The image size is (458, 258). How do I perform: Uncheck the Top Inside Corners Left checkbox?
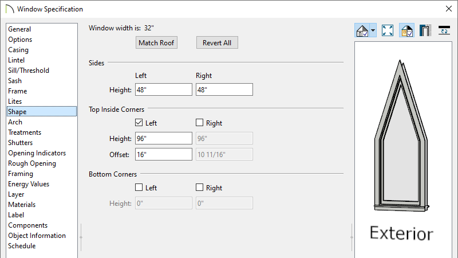pyautogui.click(x=139, y=123)
